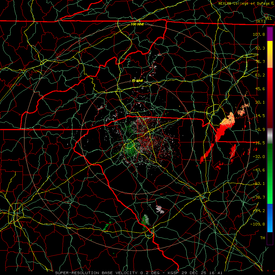Click the -32.0 scale value
Image resolution: width=275 pixels, height=275 pixels.
coord(259,157)
